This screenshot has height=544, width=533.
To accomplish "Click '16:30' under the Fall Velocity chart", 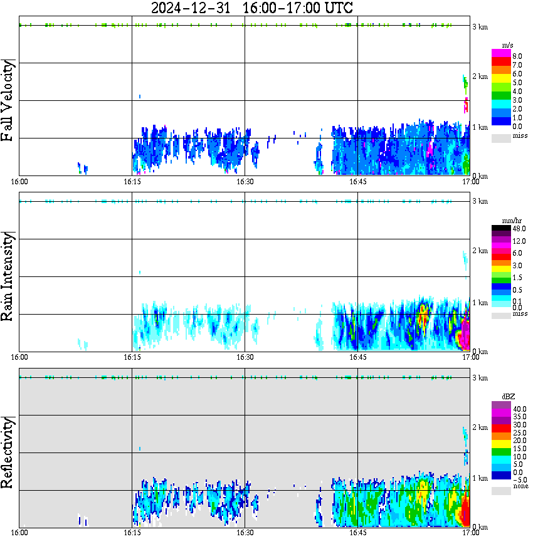I will [245, 182].
